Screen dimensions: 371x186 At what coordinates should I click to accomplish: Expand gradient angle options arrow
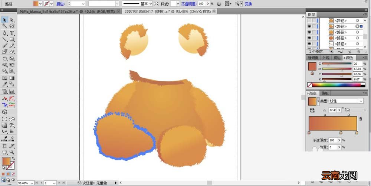coord(339,110)
